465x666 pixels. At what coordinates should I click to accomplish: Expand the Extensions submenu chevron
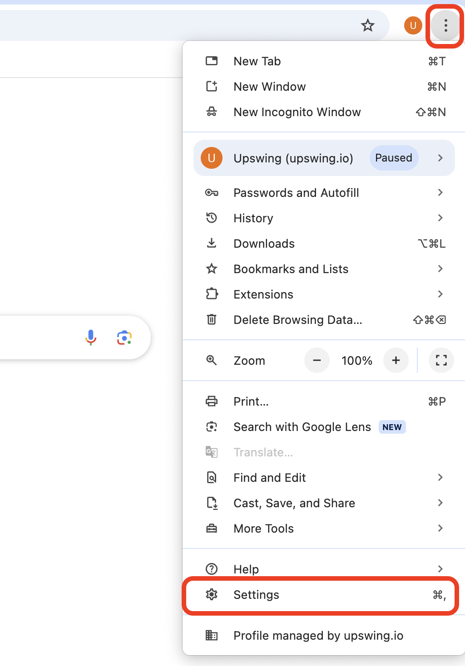coord(440,294)
